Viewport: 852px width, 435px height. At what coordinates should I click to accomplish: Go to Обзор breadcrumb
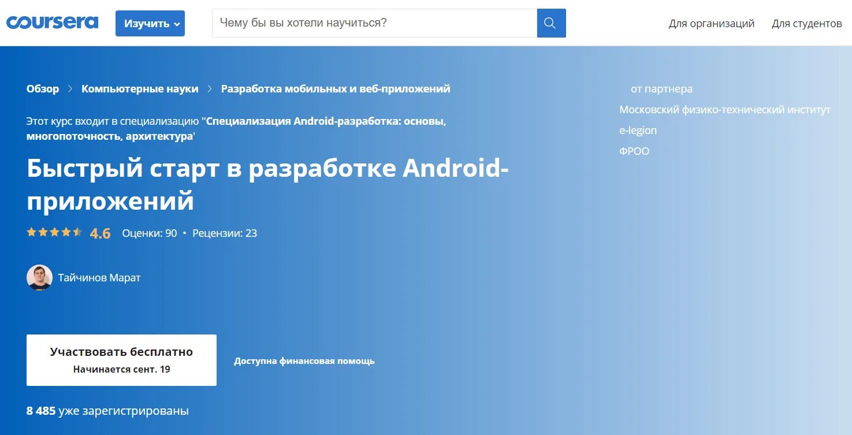click(43, 89)
